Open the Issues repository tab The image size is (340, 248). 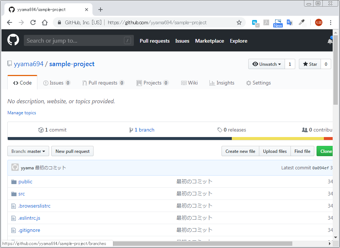[57, 83]
